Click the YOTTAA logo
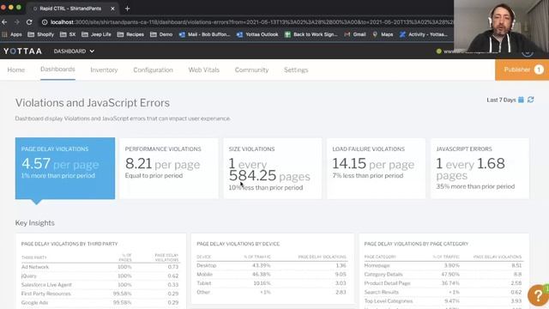Viewport: 549px width, 309px height. pyautogui.click(x=23, y=51)
